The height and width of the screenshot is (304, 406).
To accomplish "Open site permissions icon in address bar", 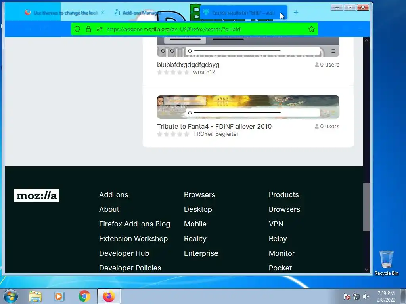I will [100, 29].
